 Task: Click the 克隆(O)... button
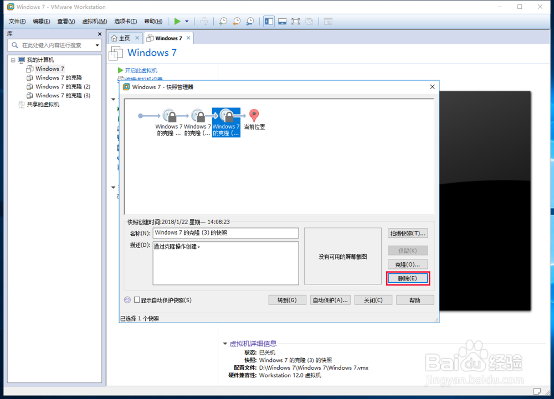408,265
